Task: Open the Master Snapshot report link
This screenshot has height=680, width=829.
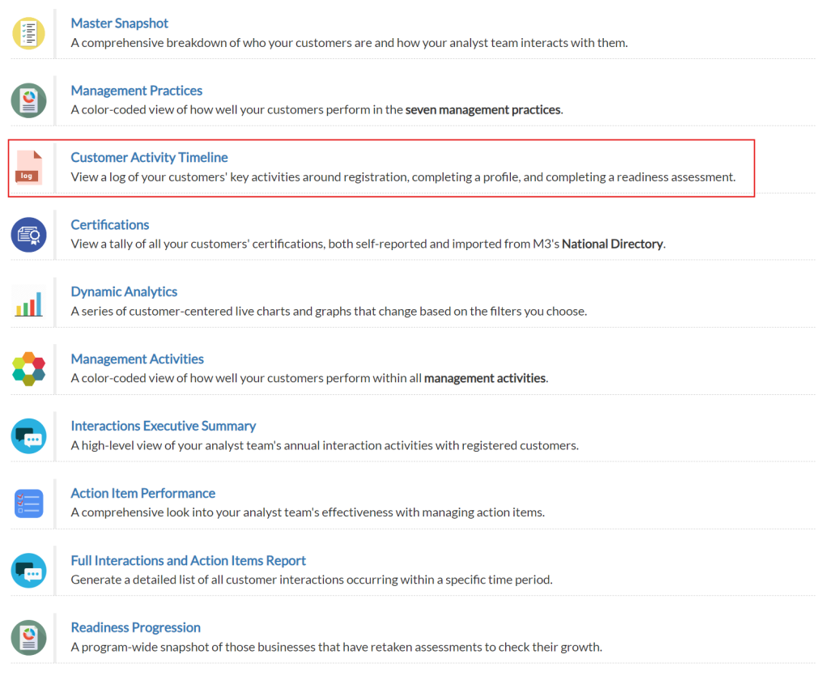Action: pyautogui.click(x=120, y=23)
